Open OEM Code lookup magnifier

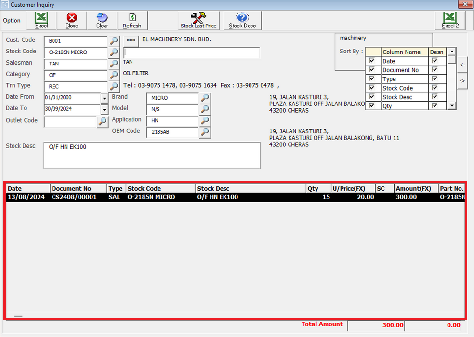205,132
